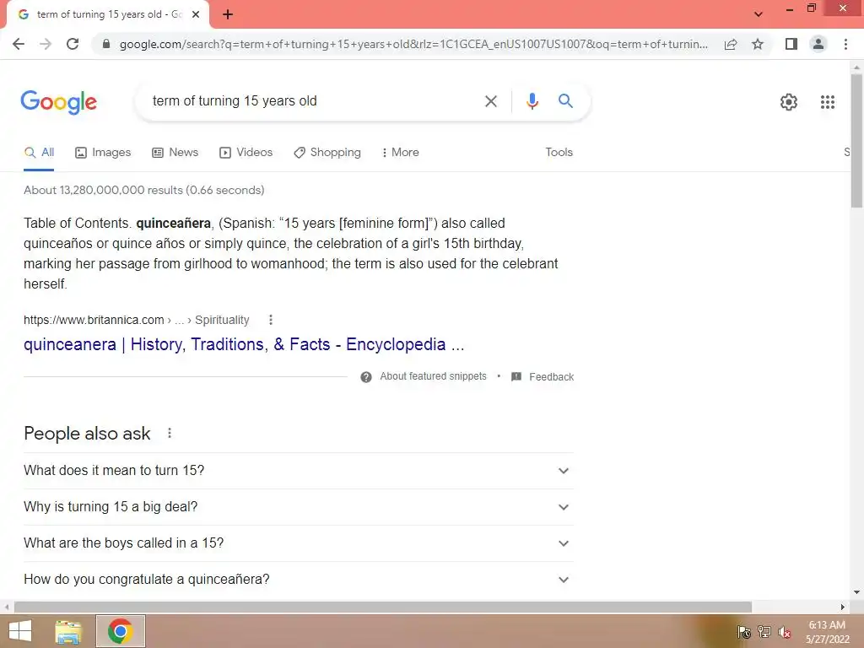
Task: Click the Chrome taskbar icon
Action: (121, 631)
